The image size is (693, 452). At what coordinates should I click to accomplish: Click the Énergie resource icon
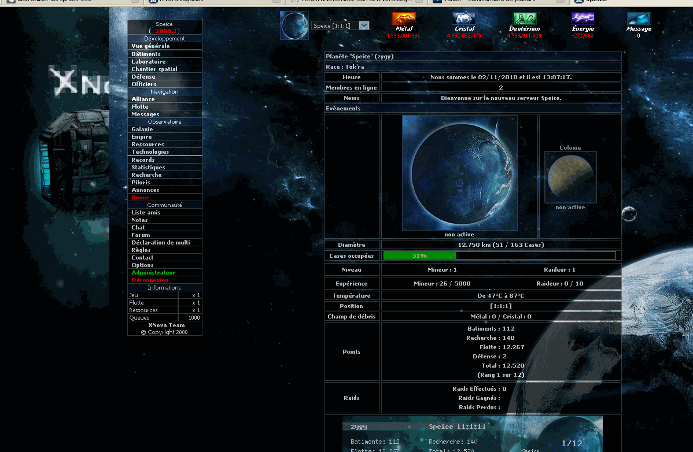tap(583, 18)
